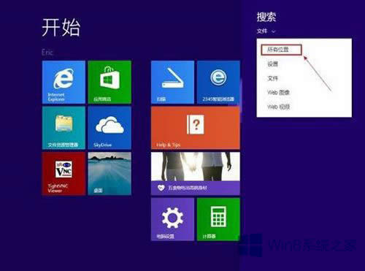Open the Internet Explorer tile
Viewport: 365px width, 271px height.
(x=64, y=83)
